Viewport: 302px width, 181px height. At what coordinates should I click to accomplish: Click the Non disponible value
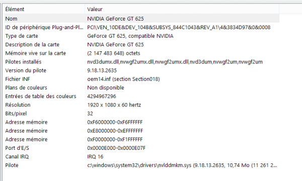click(x=106, y=87)
